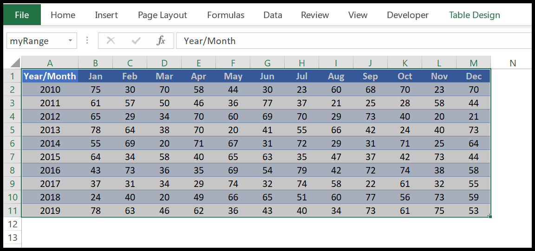Open the Formulas ribbon tab
The height and width of the screenshot is (251, 535).
click(226, 15)
